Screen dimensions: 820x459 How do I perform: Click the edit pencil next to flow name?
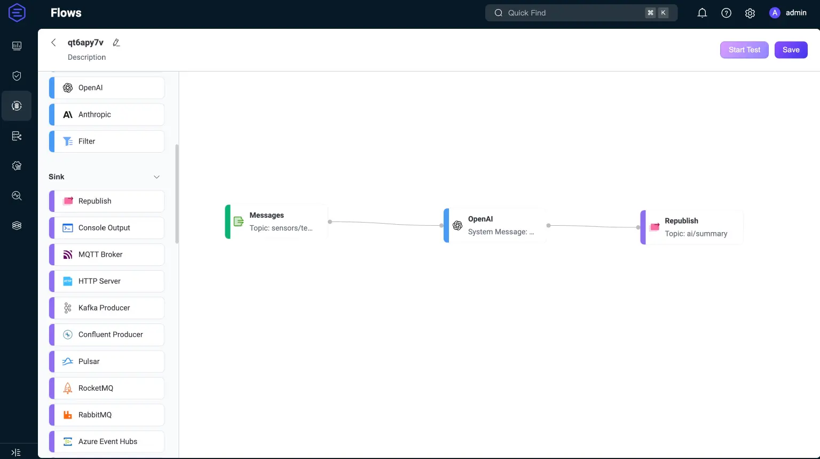pyautogui.click(x=116, y=43)
